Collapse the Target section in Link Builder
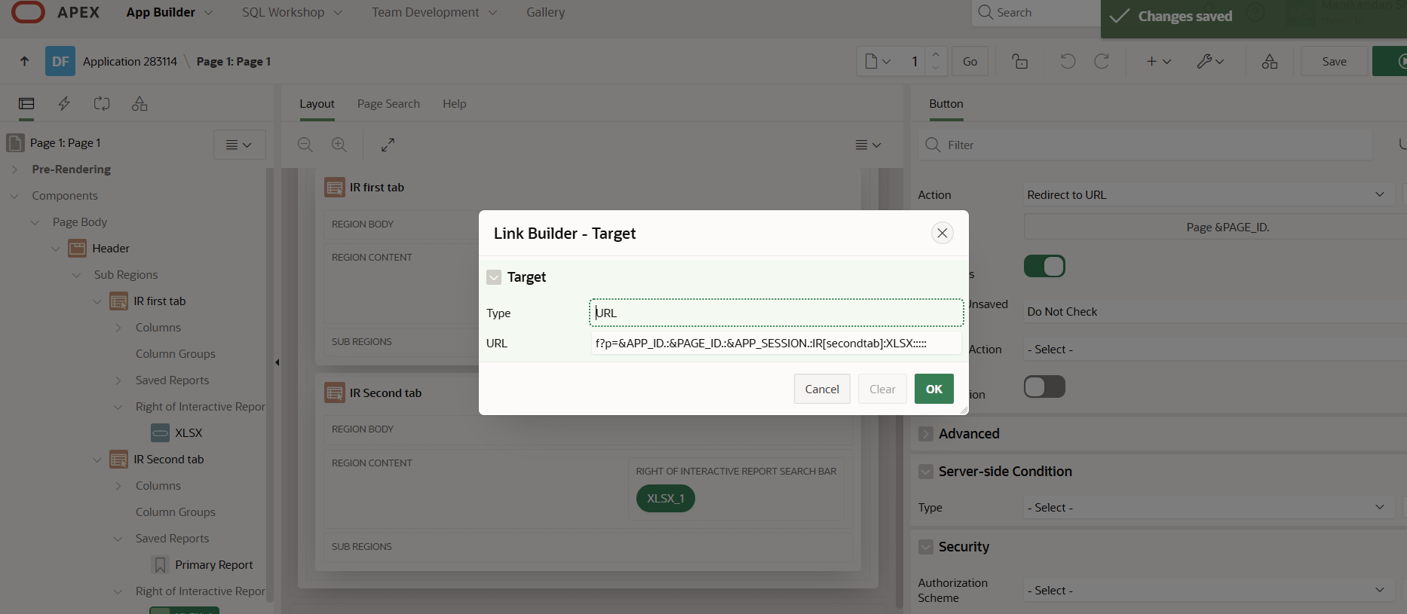Viewport: 1407px width, 614px height. (x=494, y=277)
